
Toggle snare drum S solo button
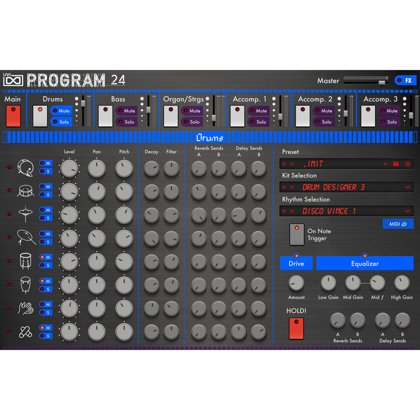click(46, 195)
